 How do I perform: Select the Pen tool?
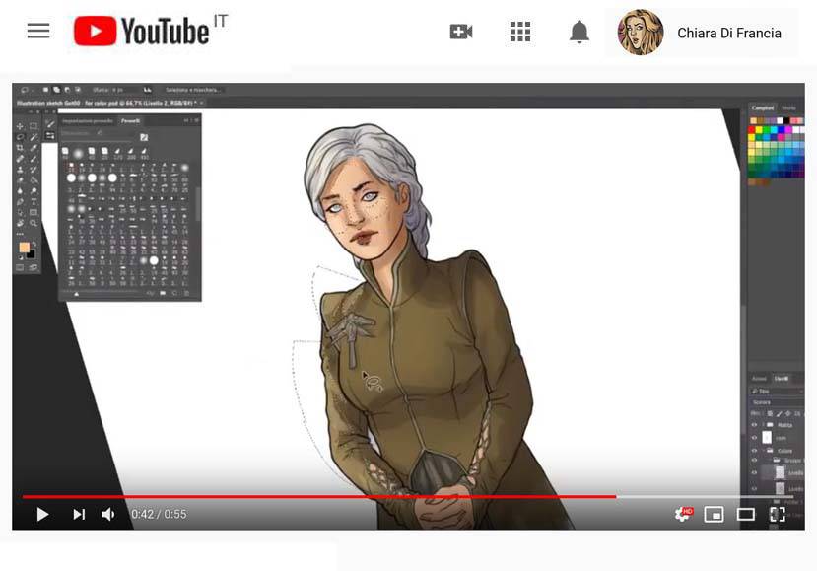(x=20, y=202)
